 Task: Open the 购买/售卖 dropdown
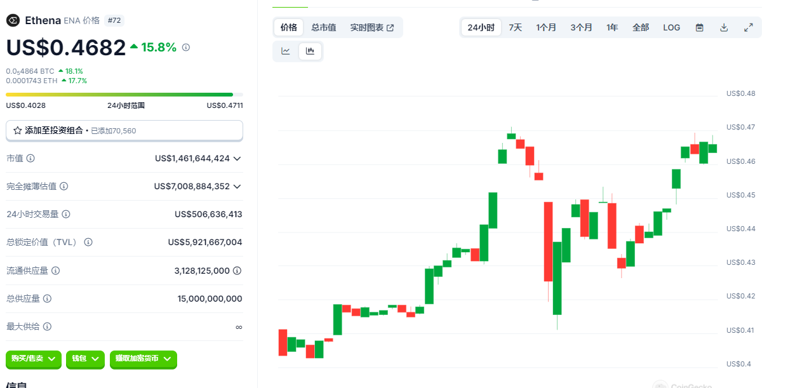34,359
